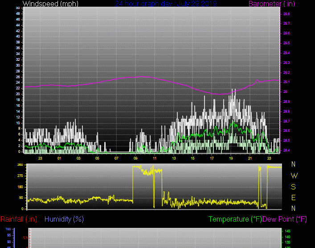Click the 19 hour label on time axis
This screenshot has width=315, height=248.
[x=231, y=158]
